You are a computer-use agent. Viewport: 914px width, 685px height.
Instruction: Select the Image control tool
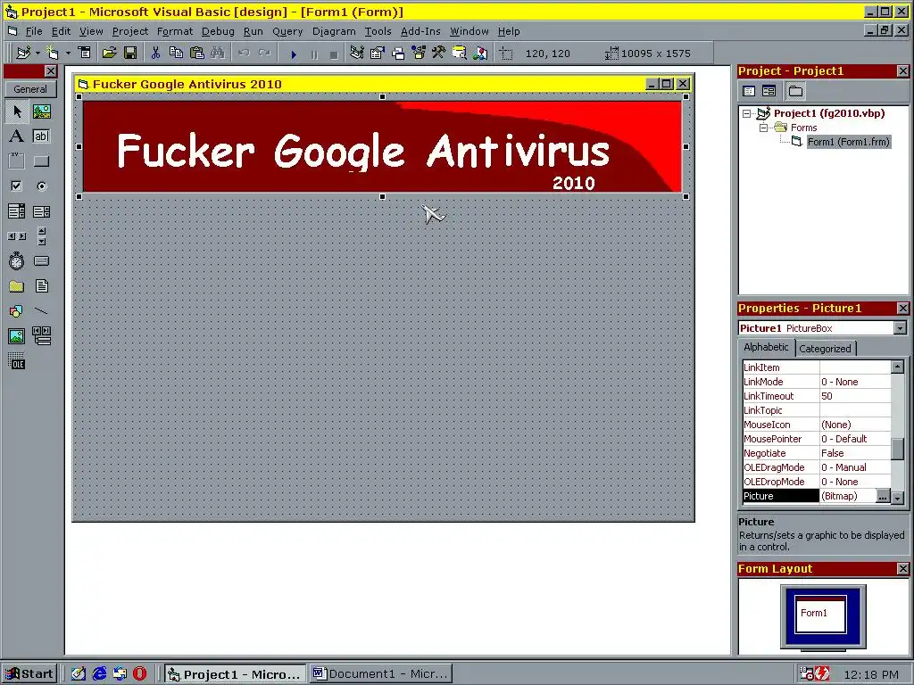tap(17, 336)
